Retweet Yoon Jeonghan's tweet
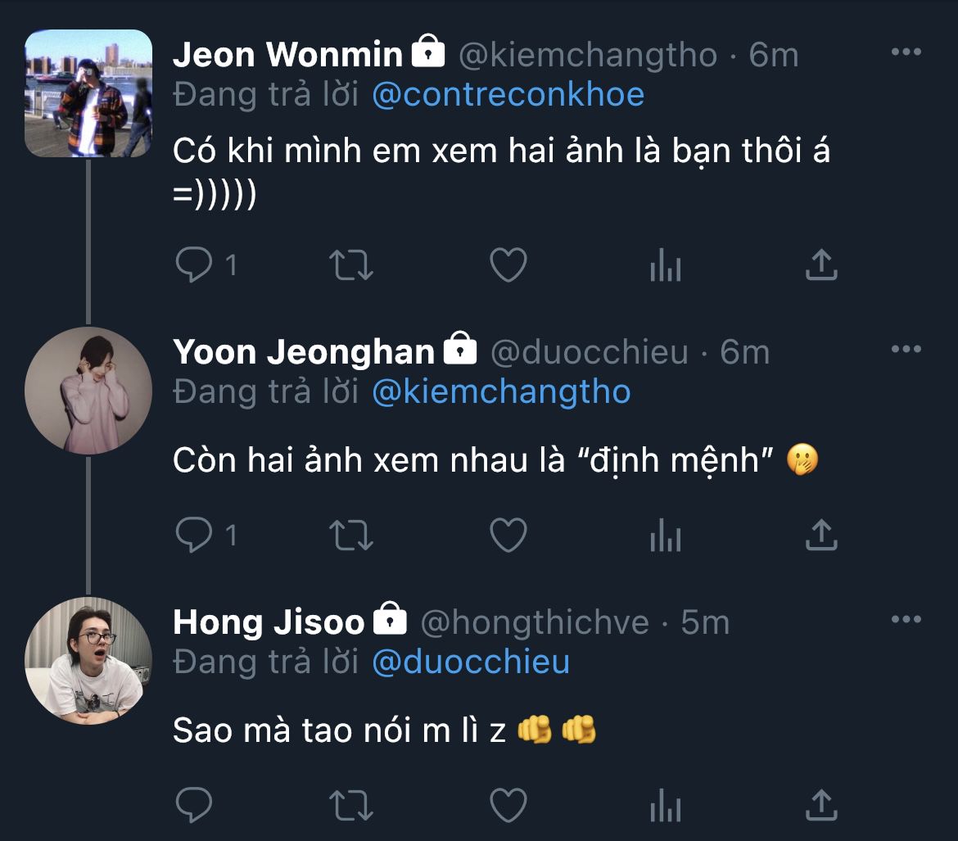Screen dimensions: 958x841 pyautogui.click(x=351, y=535)
